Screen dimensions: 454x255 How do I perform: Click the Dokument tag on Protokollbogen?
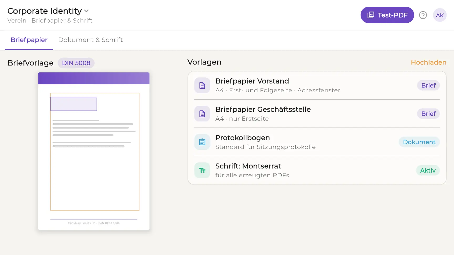(x=419, y=142)
